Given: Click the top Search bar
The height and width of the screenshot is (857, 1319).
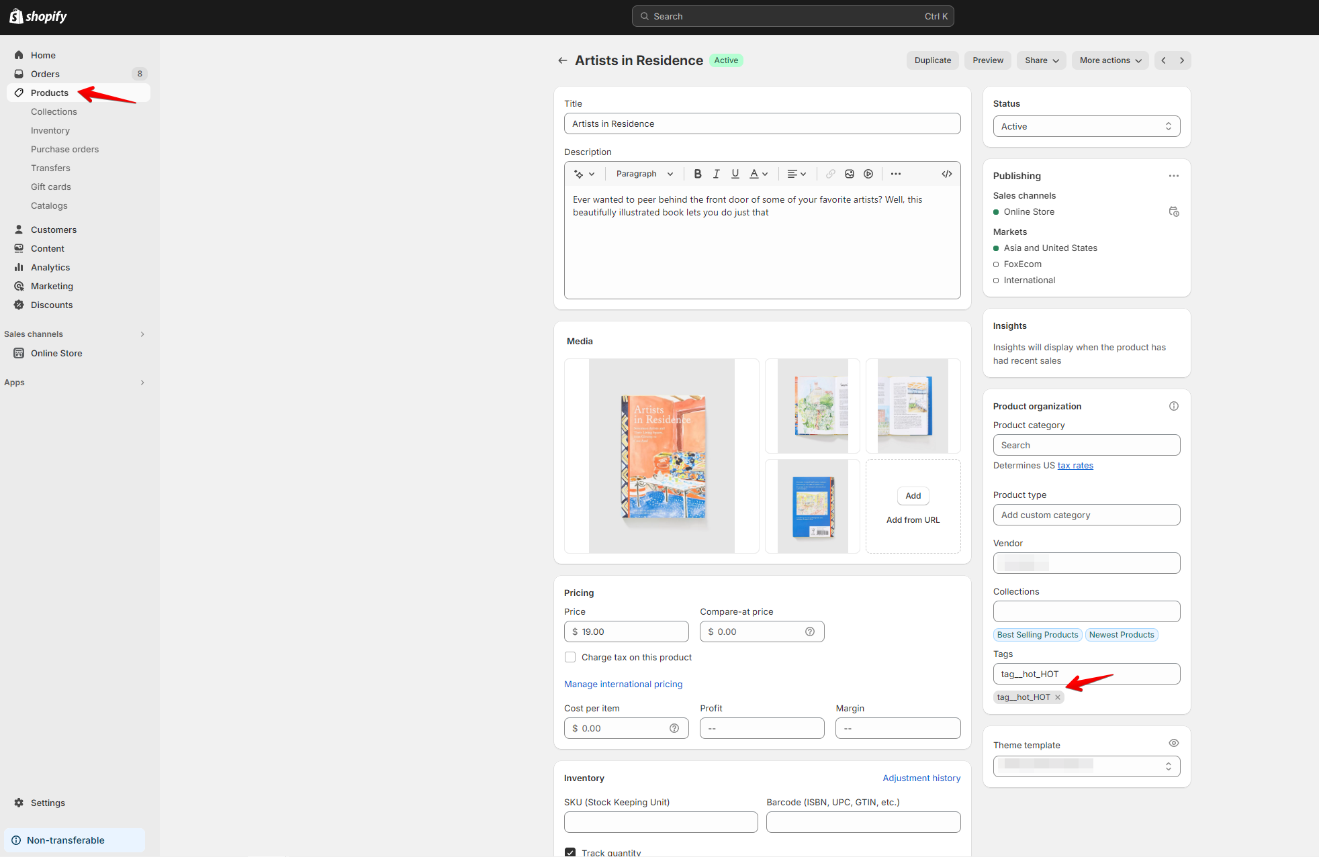Looking at the screenshot, I should point(793,16).
